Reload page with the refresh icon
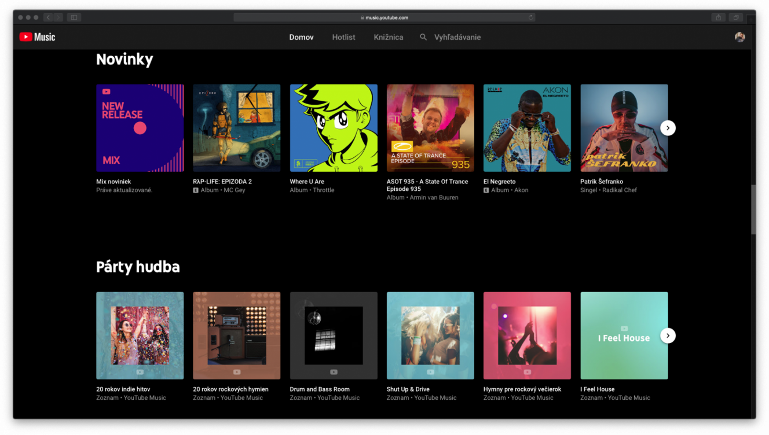The height and width of the screenshot is (435, 769). tap(530, 17)
